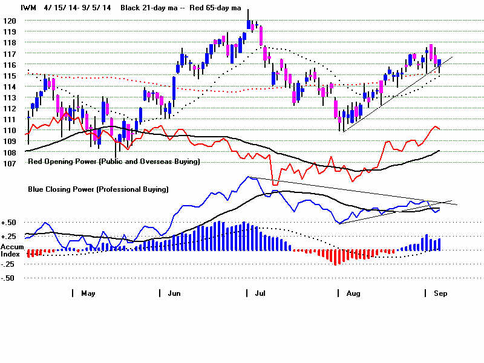Click the 117 price axis label
Image resolution: width=484 pixels, height=363 pixels.
point(9,54)
